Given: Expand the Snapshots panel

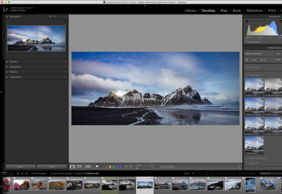Looking at the screenshot, I should coord(7,67).
